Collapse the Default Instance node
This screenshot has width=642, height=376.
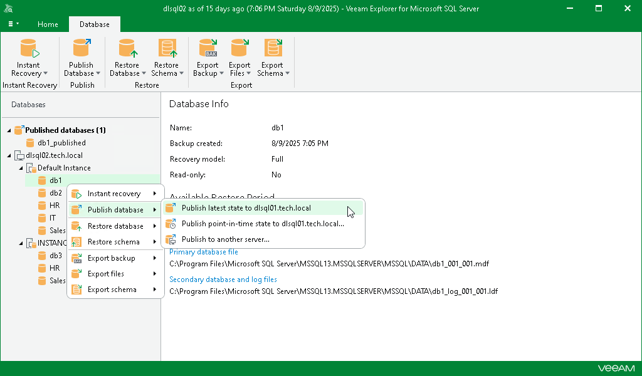pyautogui.click(x=21, y=168)
